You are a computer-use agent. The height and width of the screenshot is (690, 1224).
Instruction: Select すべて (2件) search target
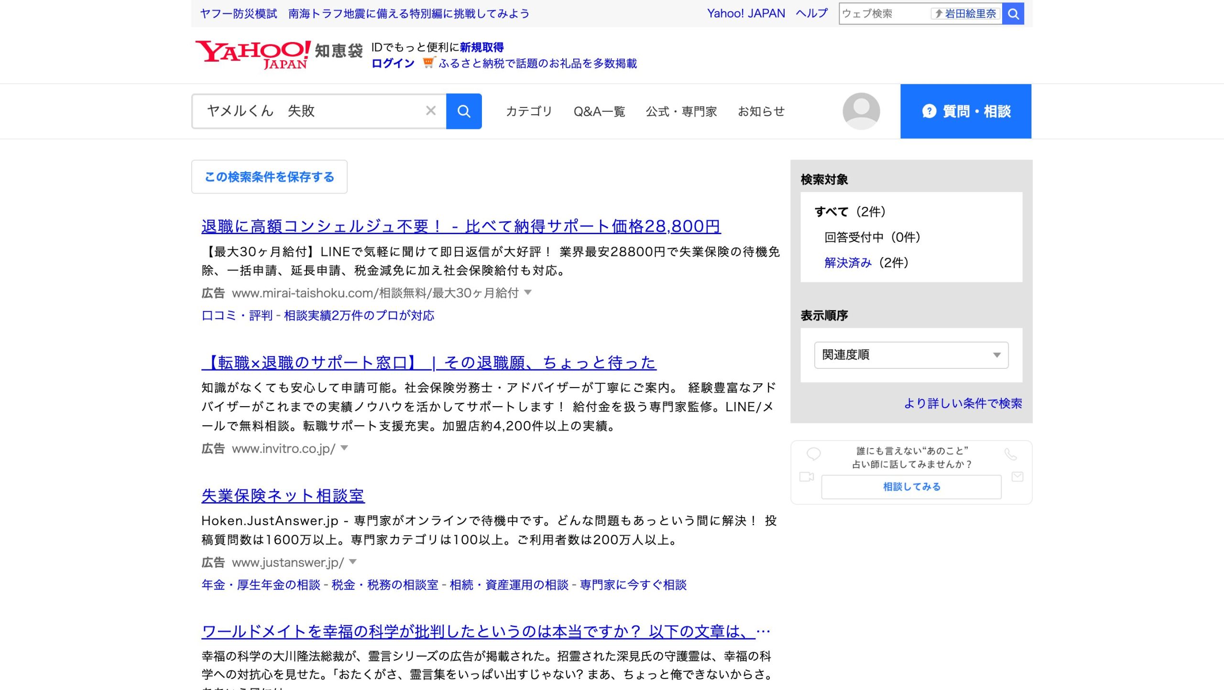(850, 212)
